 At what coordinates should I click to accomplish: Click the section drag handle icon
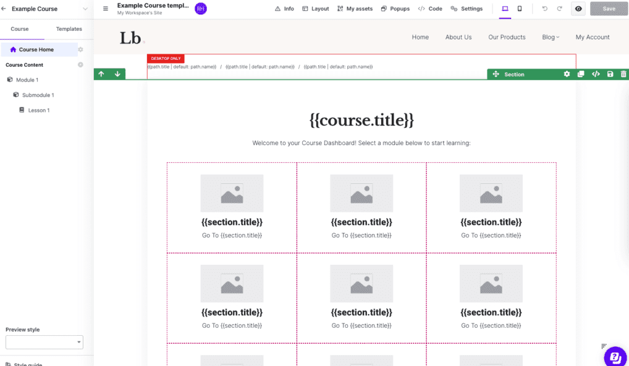496,74
